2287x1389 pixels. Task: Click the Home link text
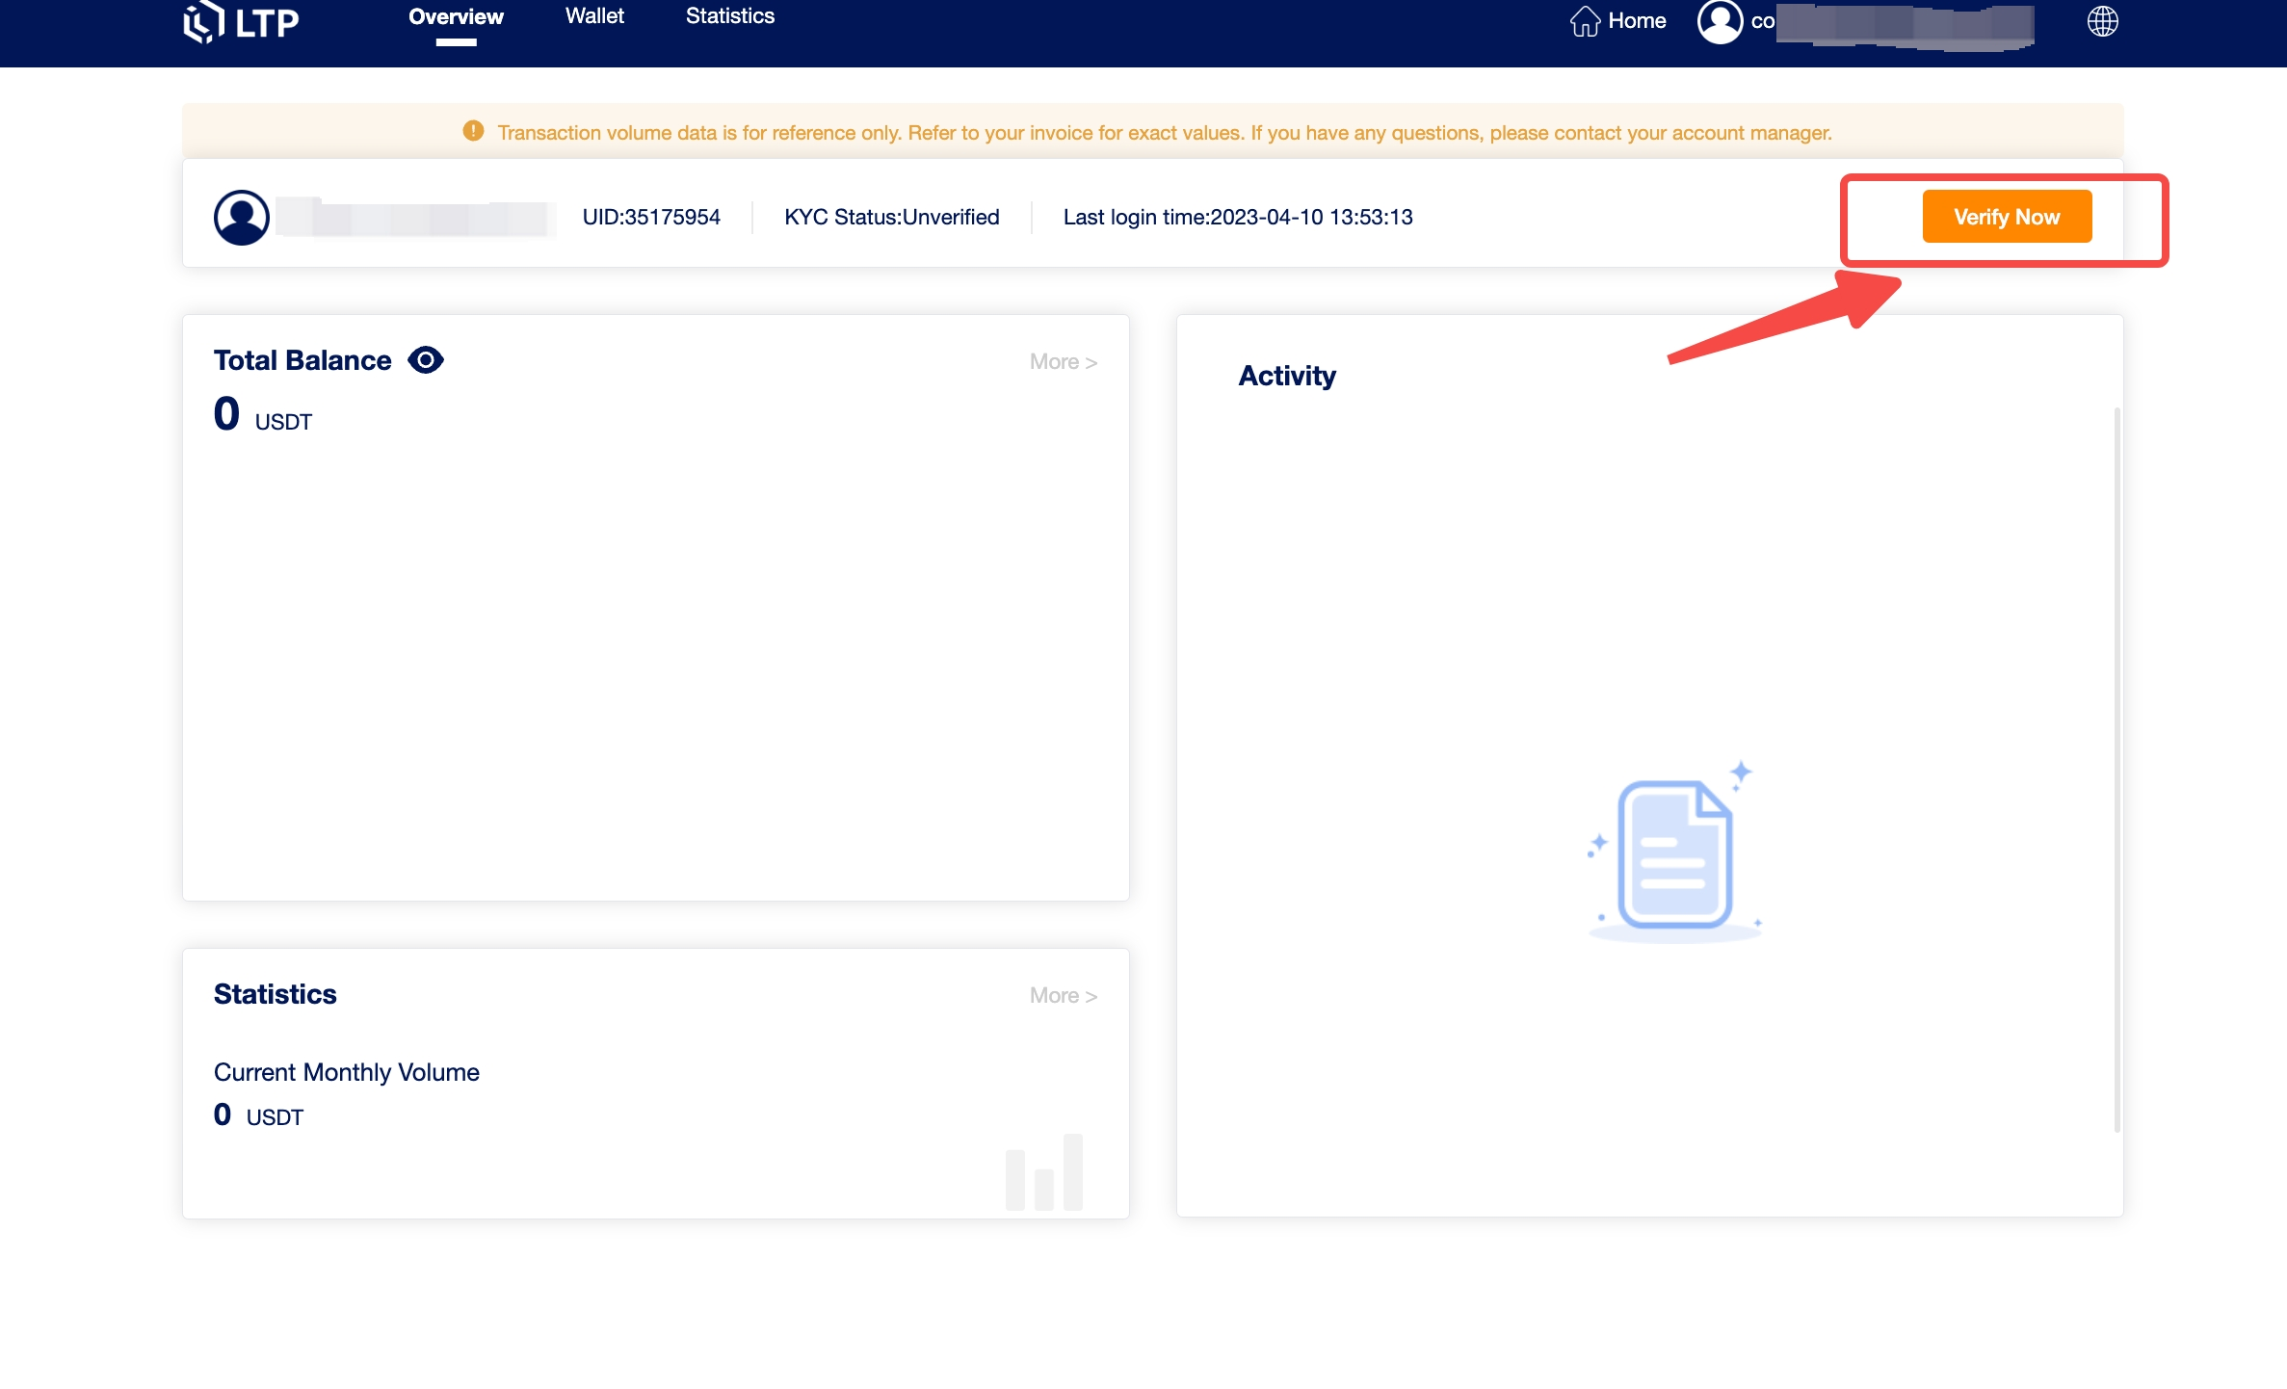click(x=1637, y=20)
